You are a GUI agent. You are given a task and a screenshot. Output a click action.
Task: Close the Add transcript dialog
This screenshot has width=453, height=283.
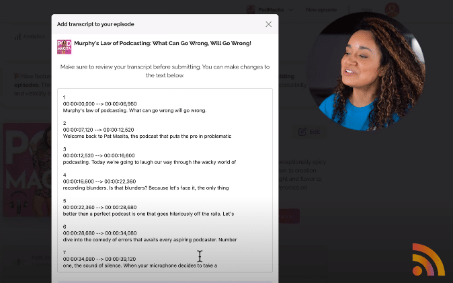click(268, 24)
